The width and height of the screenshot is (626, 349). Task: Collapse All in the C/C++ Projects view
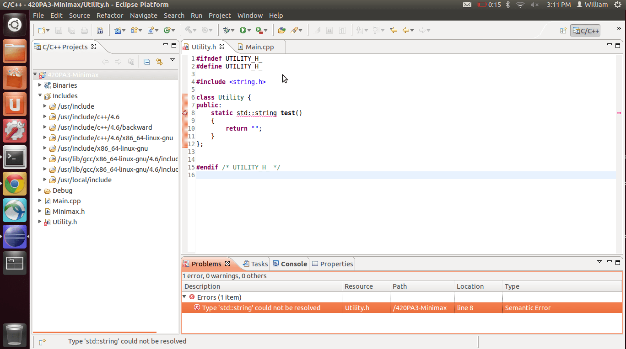146,62
